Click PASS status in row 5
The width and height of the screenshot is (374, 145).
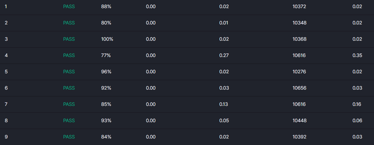(69, 72)
